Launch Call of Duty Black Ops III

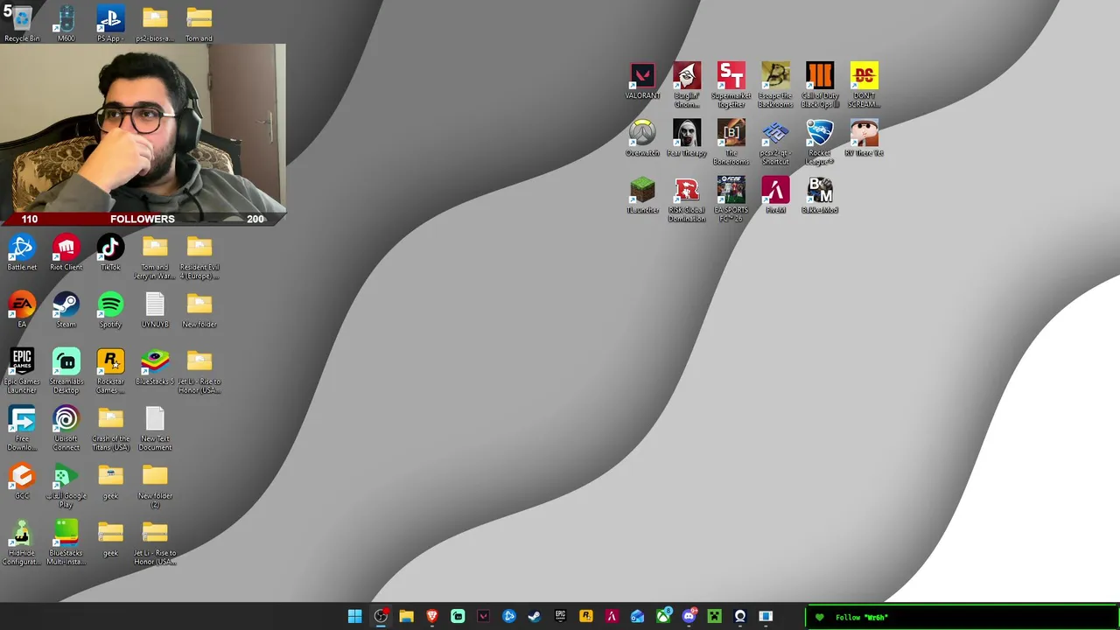pos(820,86)
